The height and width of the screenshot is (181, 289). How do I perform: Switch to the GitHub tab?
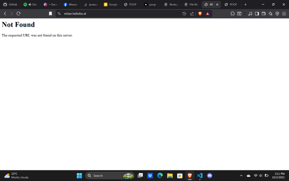click(10, 5)
